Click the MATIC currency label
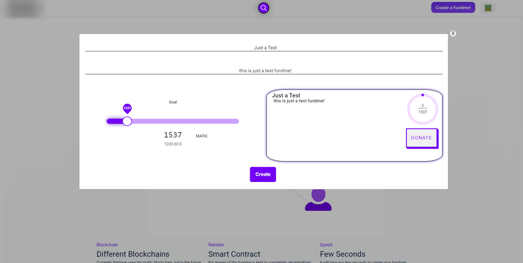Screen dimensions: 523x263 pyautogui.click(x=202, y=136)
